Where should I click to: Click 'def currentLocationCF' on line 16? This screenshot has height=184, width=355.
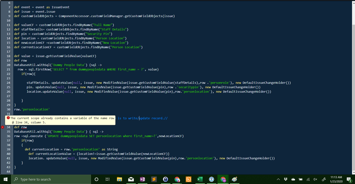click(x=33, y=47)
